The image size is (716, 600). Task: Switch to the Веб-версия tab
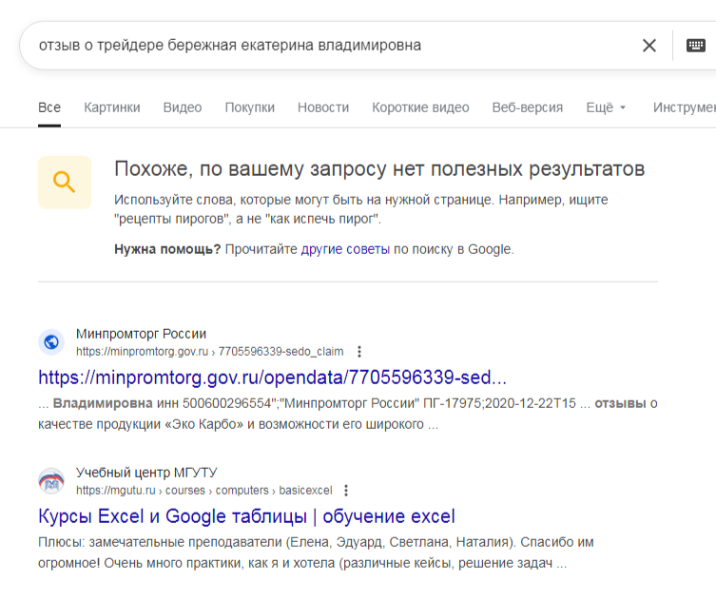(x=528, y=107)
